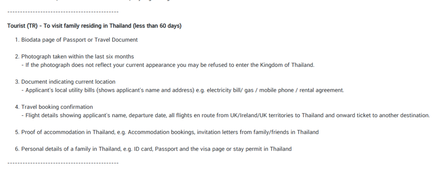Image resolution: width=443 pixels, height=169 pixels.
Task: Click "Travel booking confirmation" list item
Action: point(57,107)
